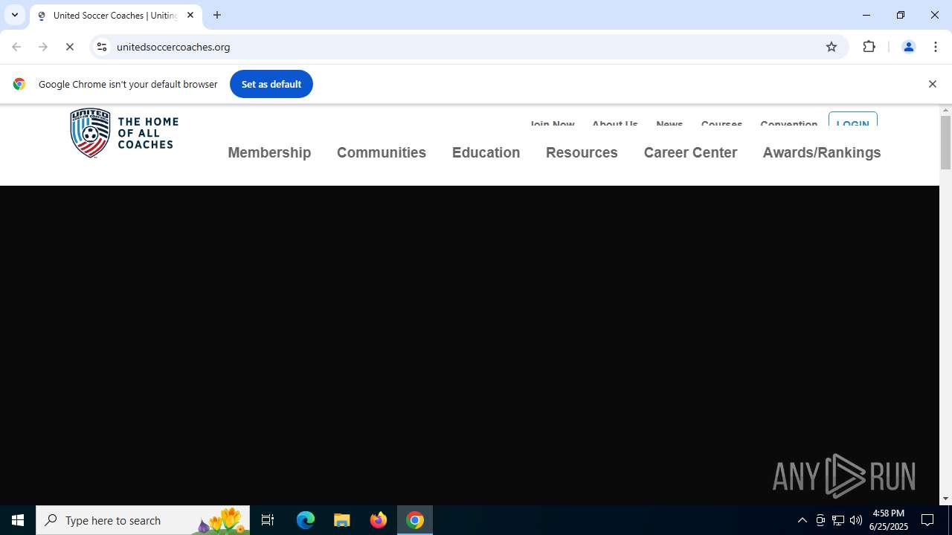Viewport: 952px width, 535px height.
Task: Click Set as default button
Action: click(x=271, y=84)
